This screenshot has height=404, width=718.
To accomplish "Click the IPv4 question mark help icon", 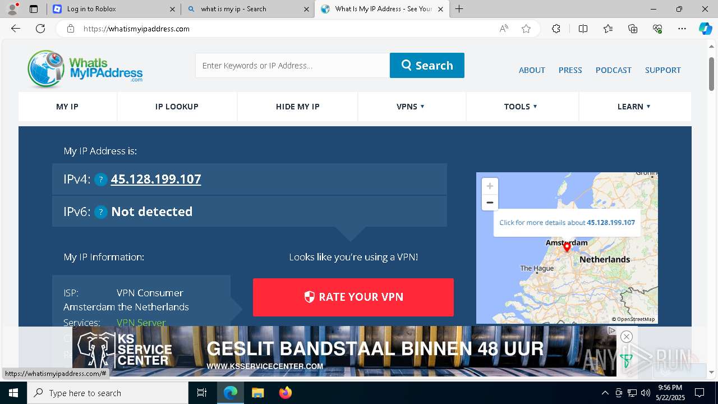I will click(x=100, y=180).
